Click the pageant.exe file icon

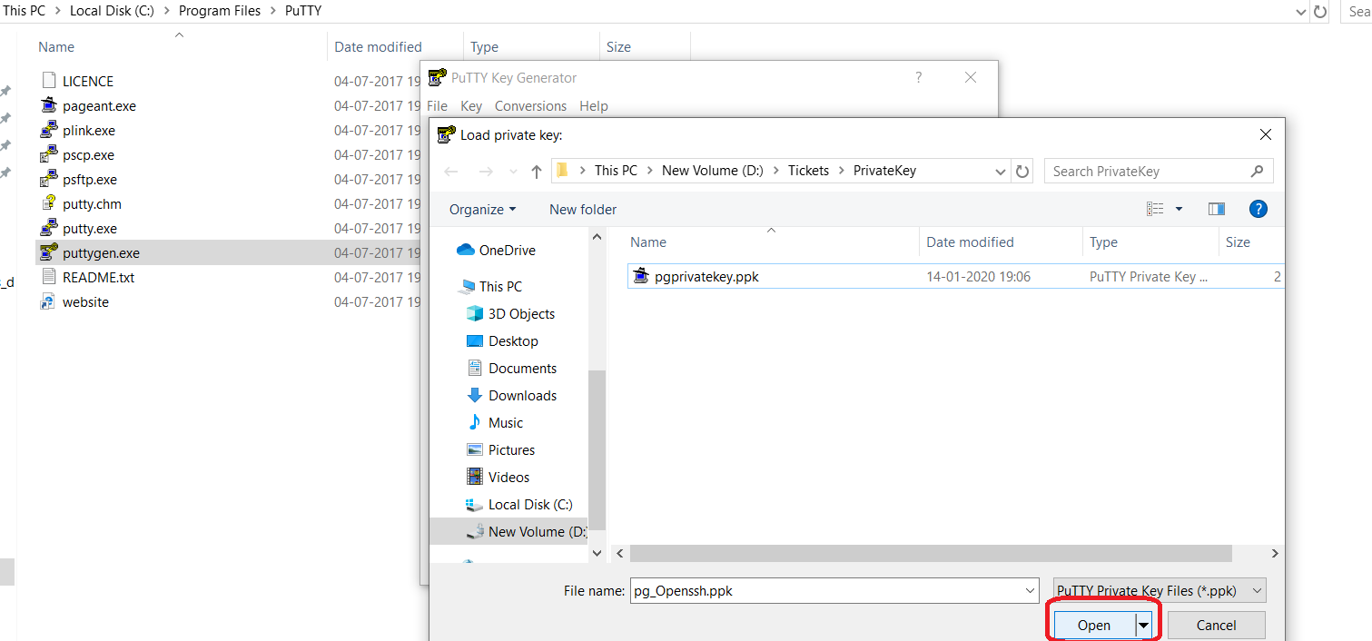49,106
